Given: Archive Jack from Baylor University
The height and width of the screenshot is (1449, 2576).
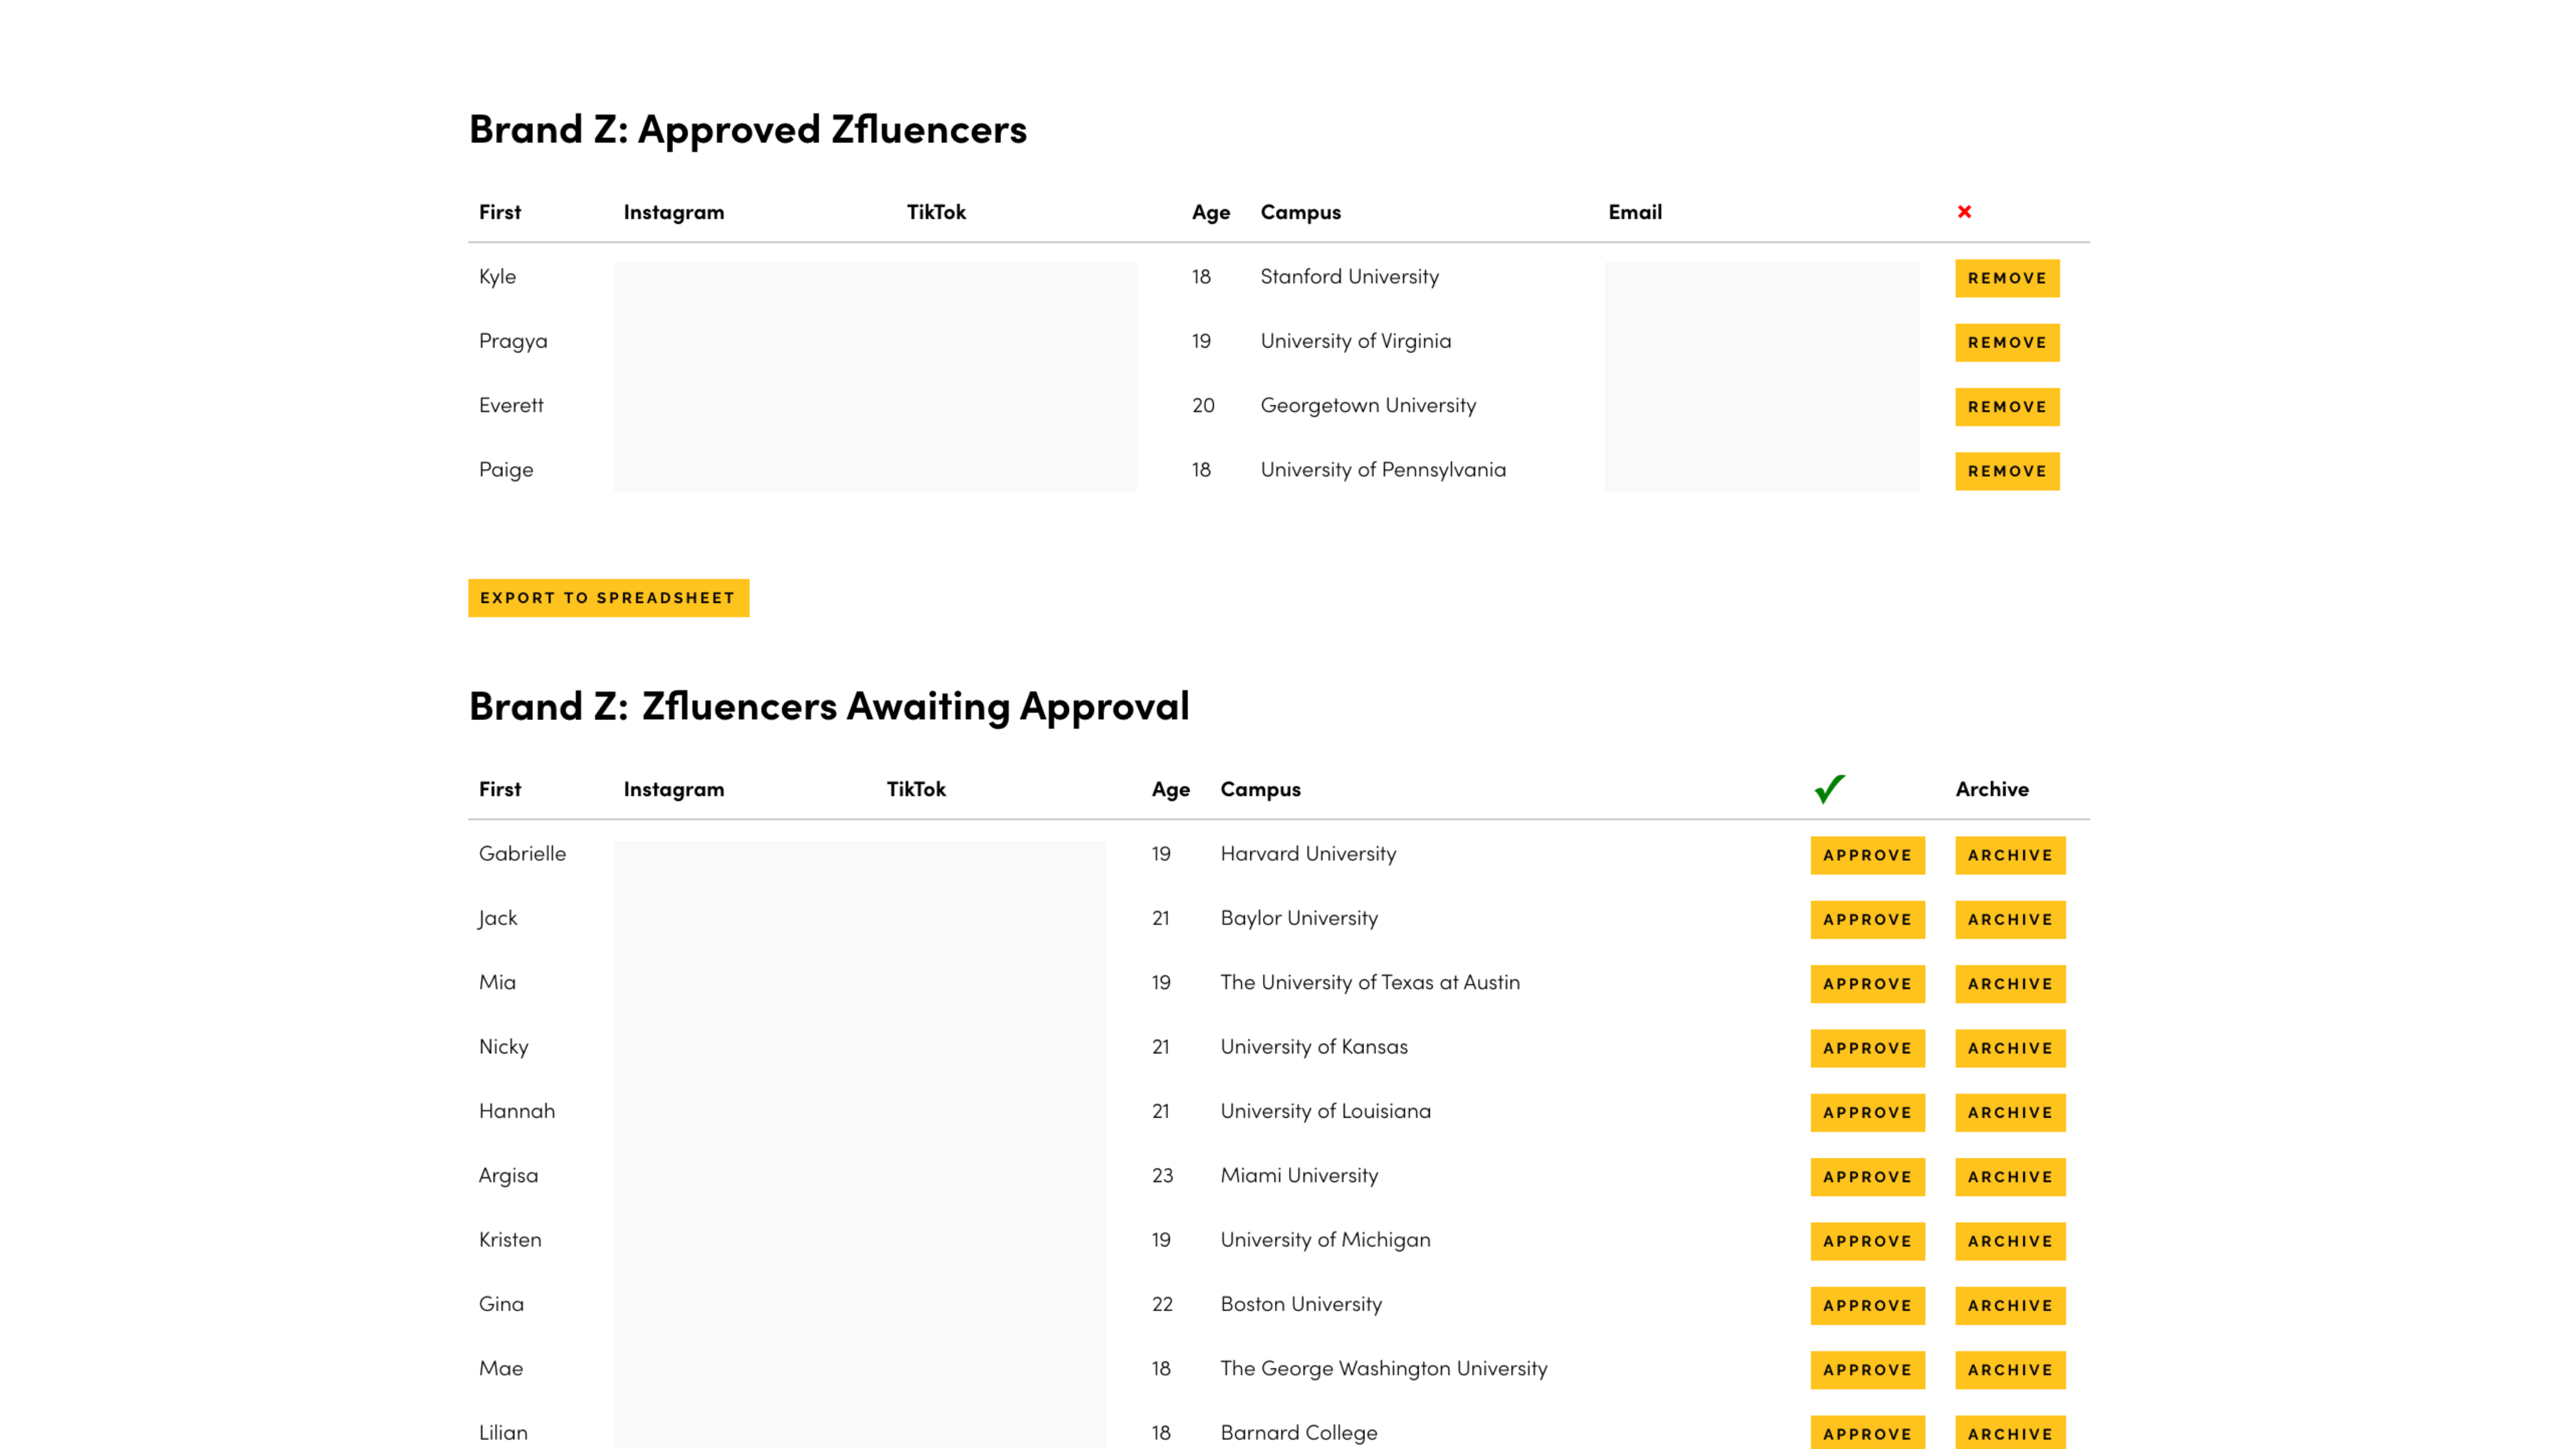Looking at the screenshot, I should [x=2010, y=920].
